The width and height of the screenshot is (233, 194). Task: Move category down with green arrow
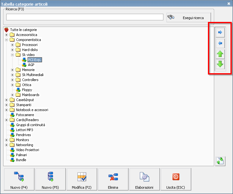tap(220, 64)
